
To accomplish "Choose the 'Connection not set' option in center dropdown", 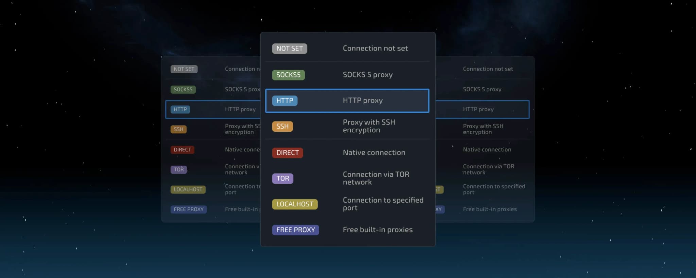I will [375, 49].
